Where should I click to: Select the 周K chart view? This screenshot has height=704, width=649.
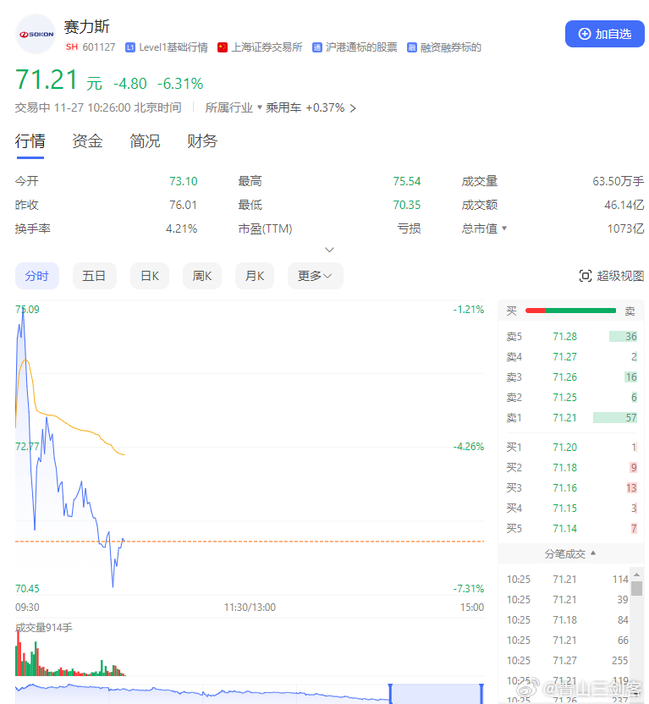point(202,276)
